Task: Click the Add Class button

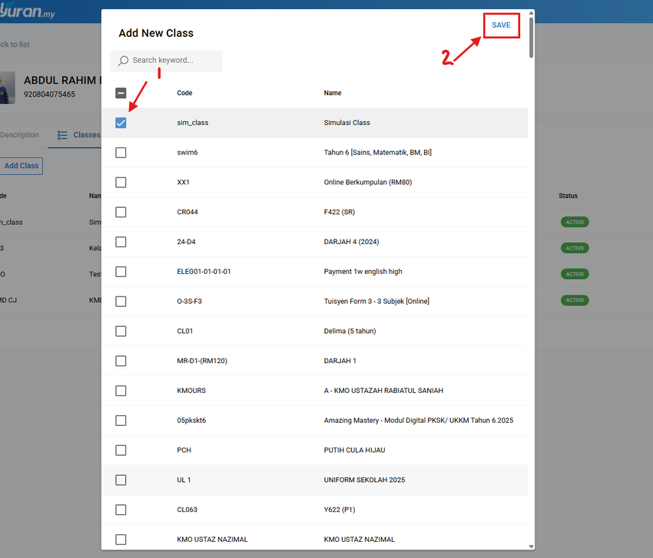Action: click(x=22, y=166)
